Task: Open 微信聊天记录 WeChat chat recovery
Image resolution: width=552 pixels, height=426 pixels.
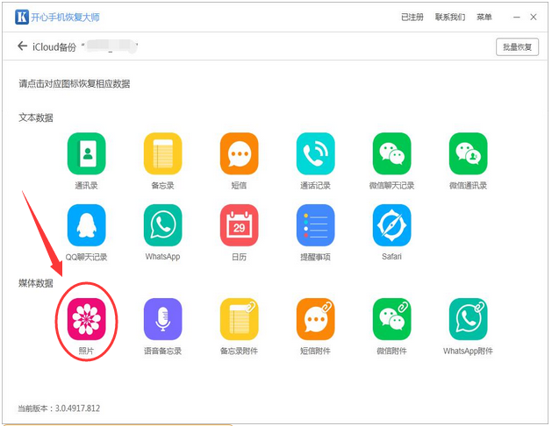Action: 391,153
